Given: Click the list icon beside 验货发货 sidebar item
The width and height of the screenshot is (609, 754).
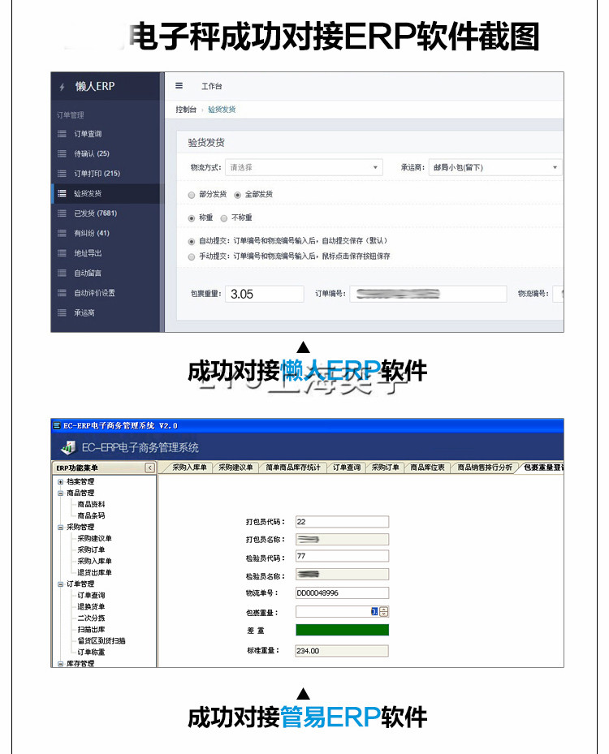Looking at the screenshot, I should point(62,193).
